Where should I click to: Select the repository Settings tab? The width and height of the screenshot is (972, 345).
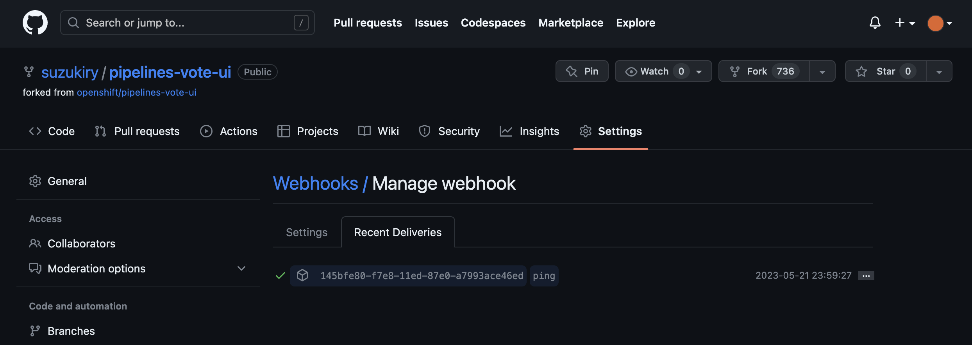click(x=611, y=131)
